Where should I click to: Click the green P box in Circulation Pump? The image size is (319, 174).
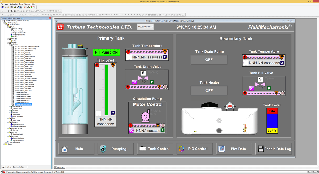(x=162, y=130)
